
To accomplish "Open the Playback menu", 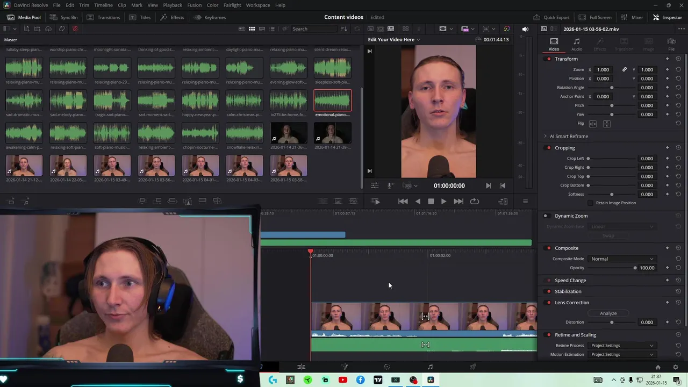I will coord(173,5).
